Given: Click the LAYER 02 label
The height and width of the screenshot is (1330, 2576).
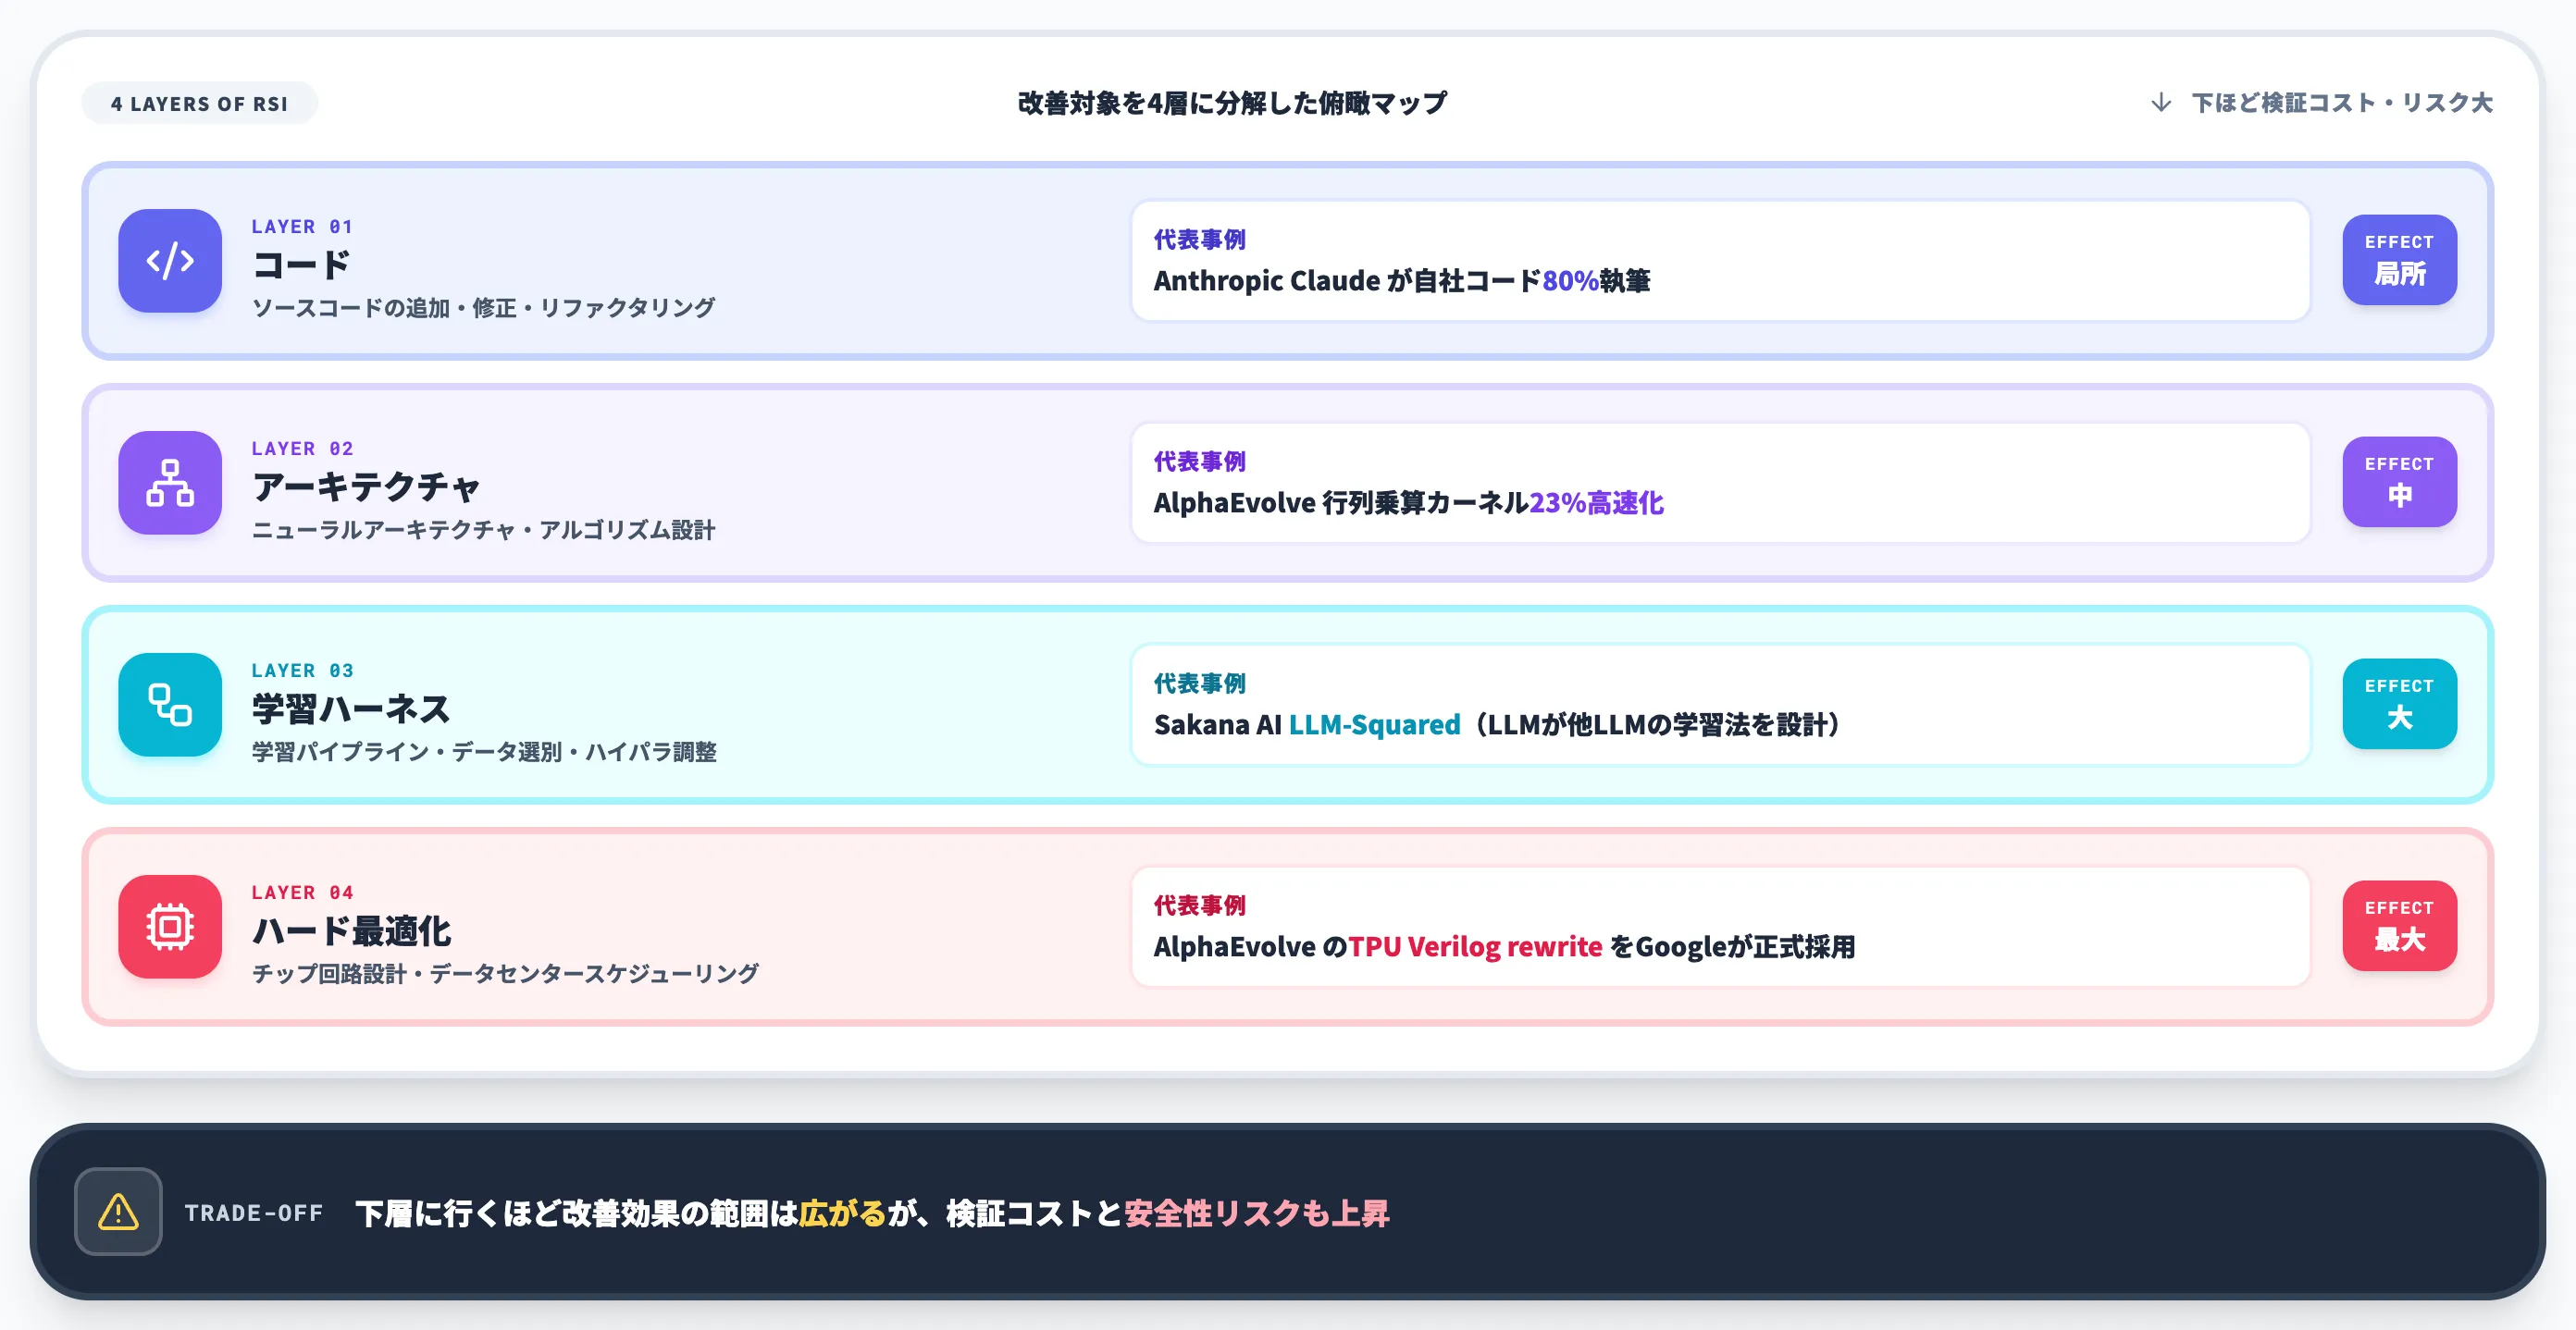Looking at the screenshot, I should tap(302, 449).
